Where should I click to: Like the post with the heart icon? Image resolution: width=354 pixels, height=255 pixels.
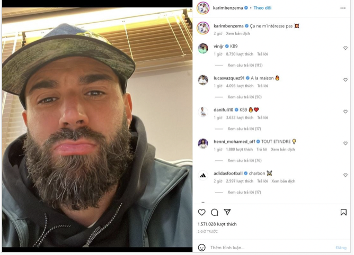[x=201, y=212]
